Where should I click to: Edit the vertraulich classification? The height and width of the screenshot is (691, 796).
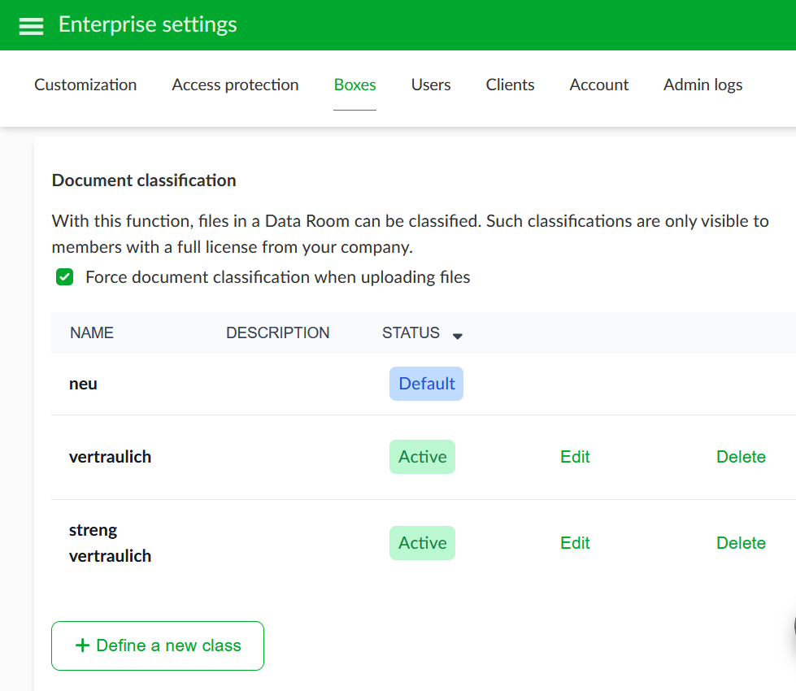pyautogui.click(x=575, y=457)
